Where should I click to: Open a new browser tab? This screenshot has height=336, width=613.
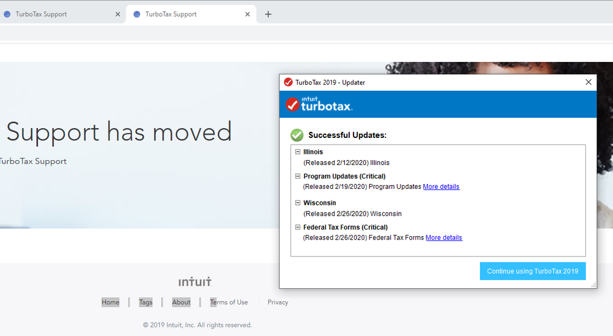tap(268, 14)
